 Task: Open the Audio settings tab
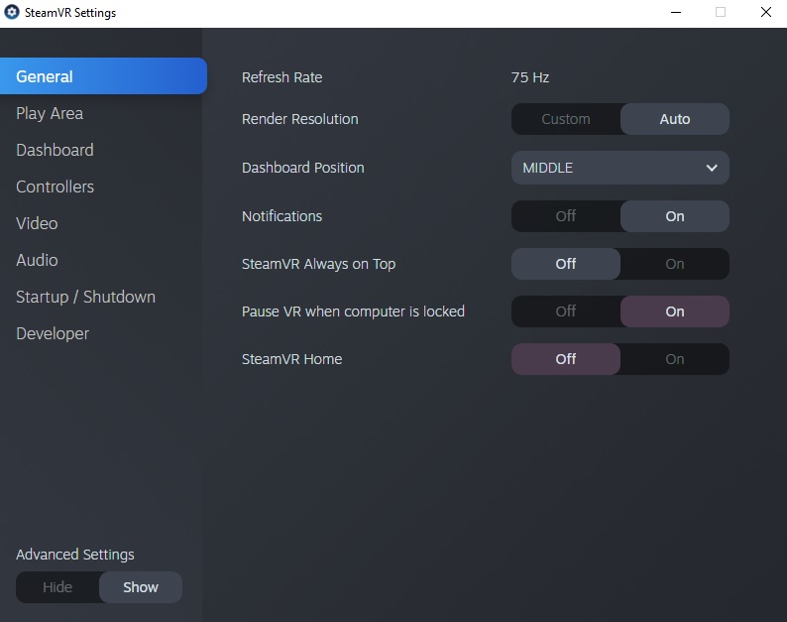(37, 260)
